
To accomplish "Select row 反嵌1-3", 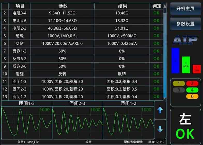I will (x=82, y=51).
